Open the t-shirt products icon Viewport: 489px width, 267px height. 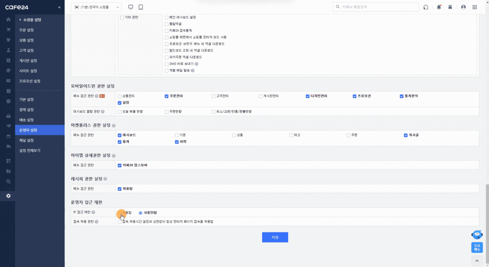[8, 40]
